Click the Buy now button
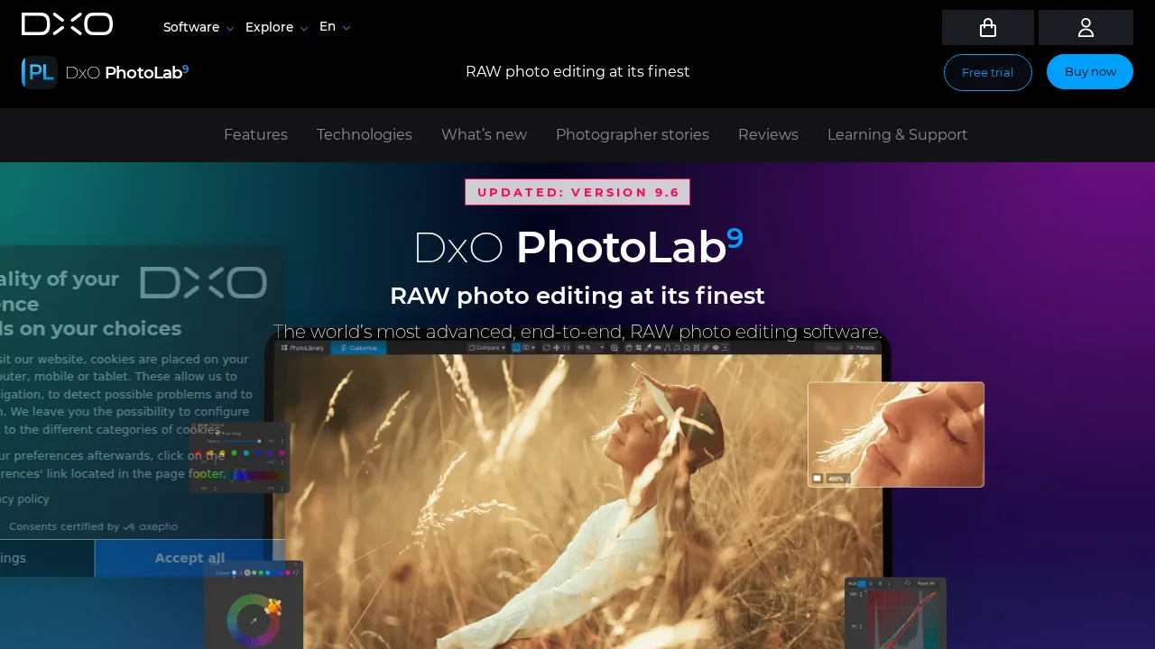 coord(1089,71)
